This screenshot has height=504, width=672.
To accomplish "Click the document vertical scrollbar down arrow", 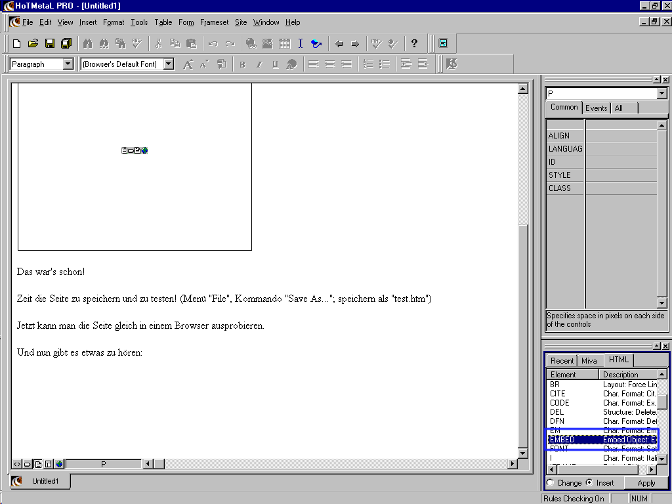I will pos(523,453).
